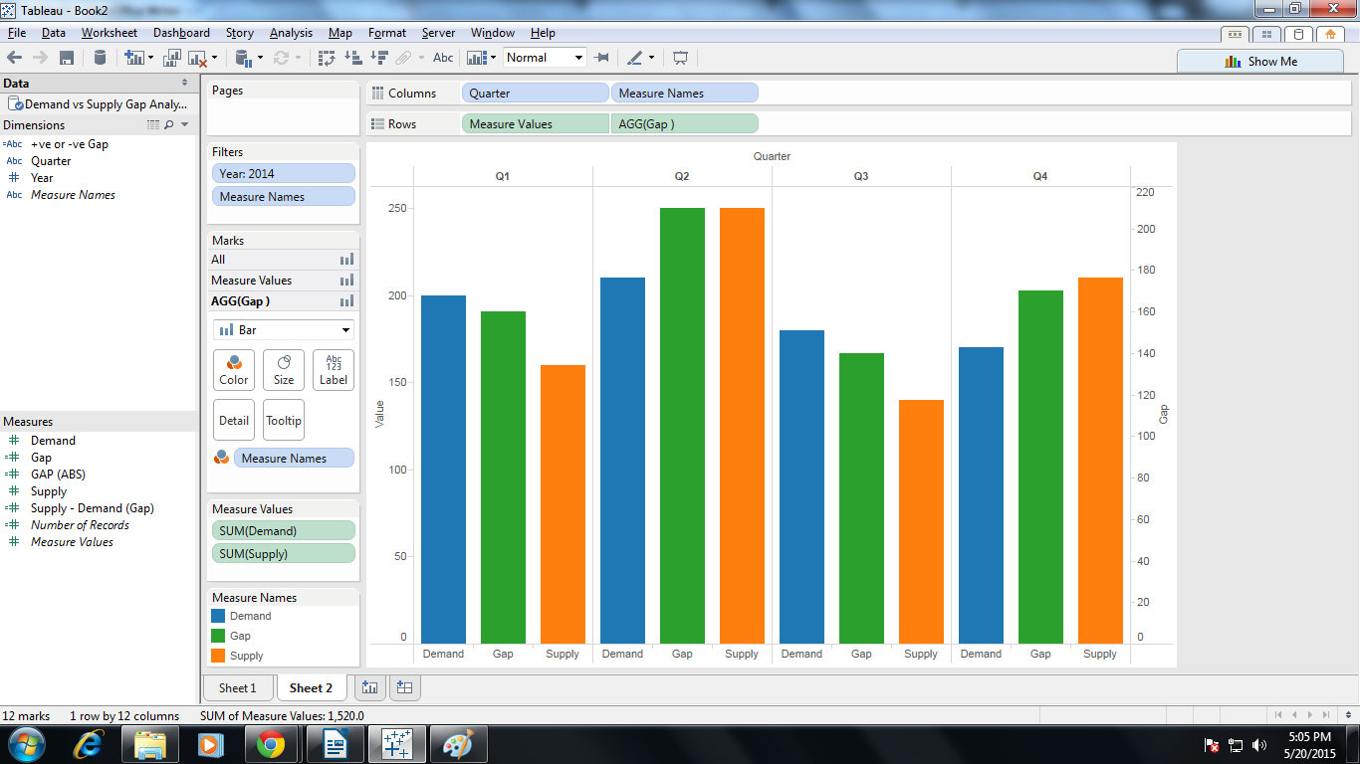1360x764 pixels.
Task: Open the Tooltip editor from the Marks card
Action: point(283,419)
